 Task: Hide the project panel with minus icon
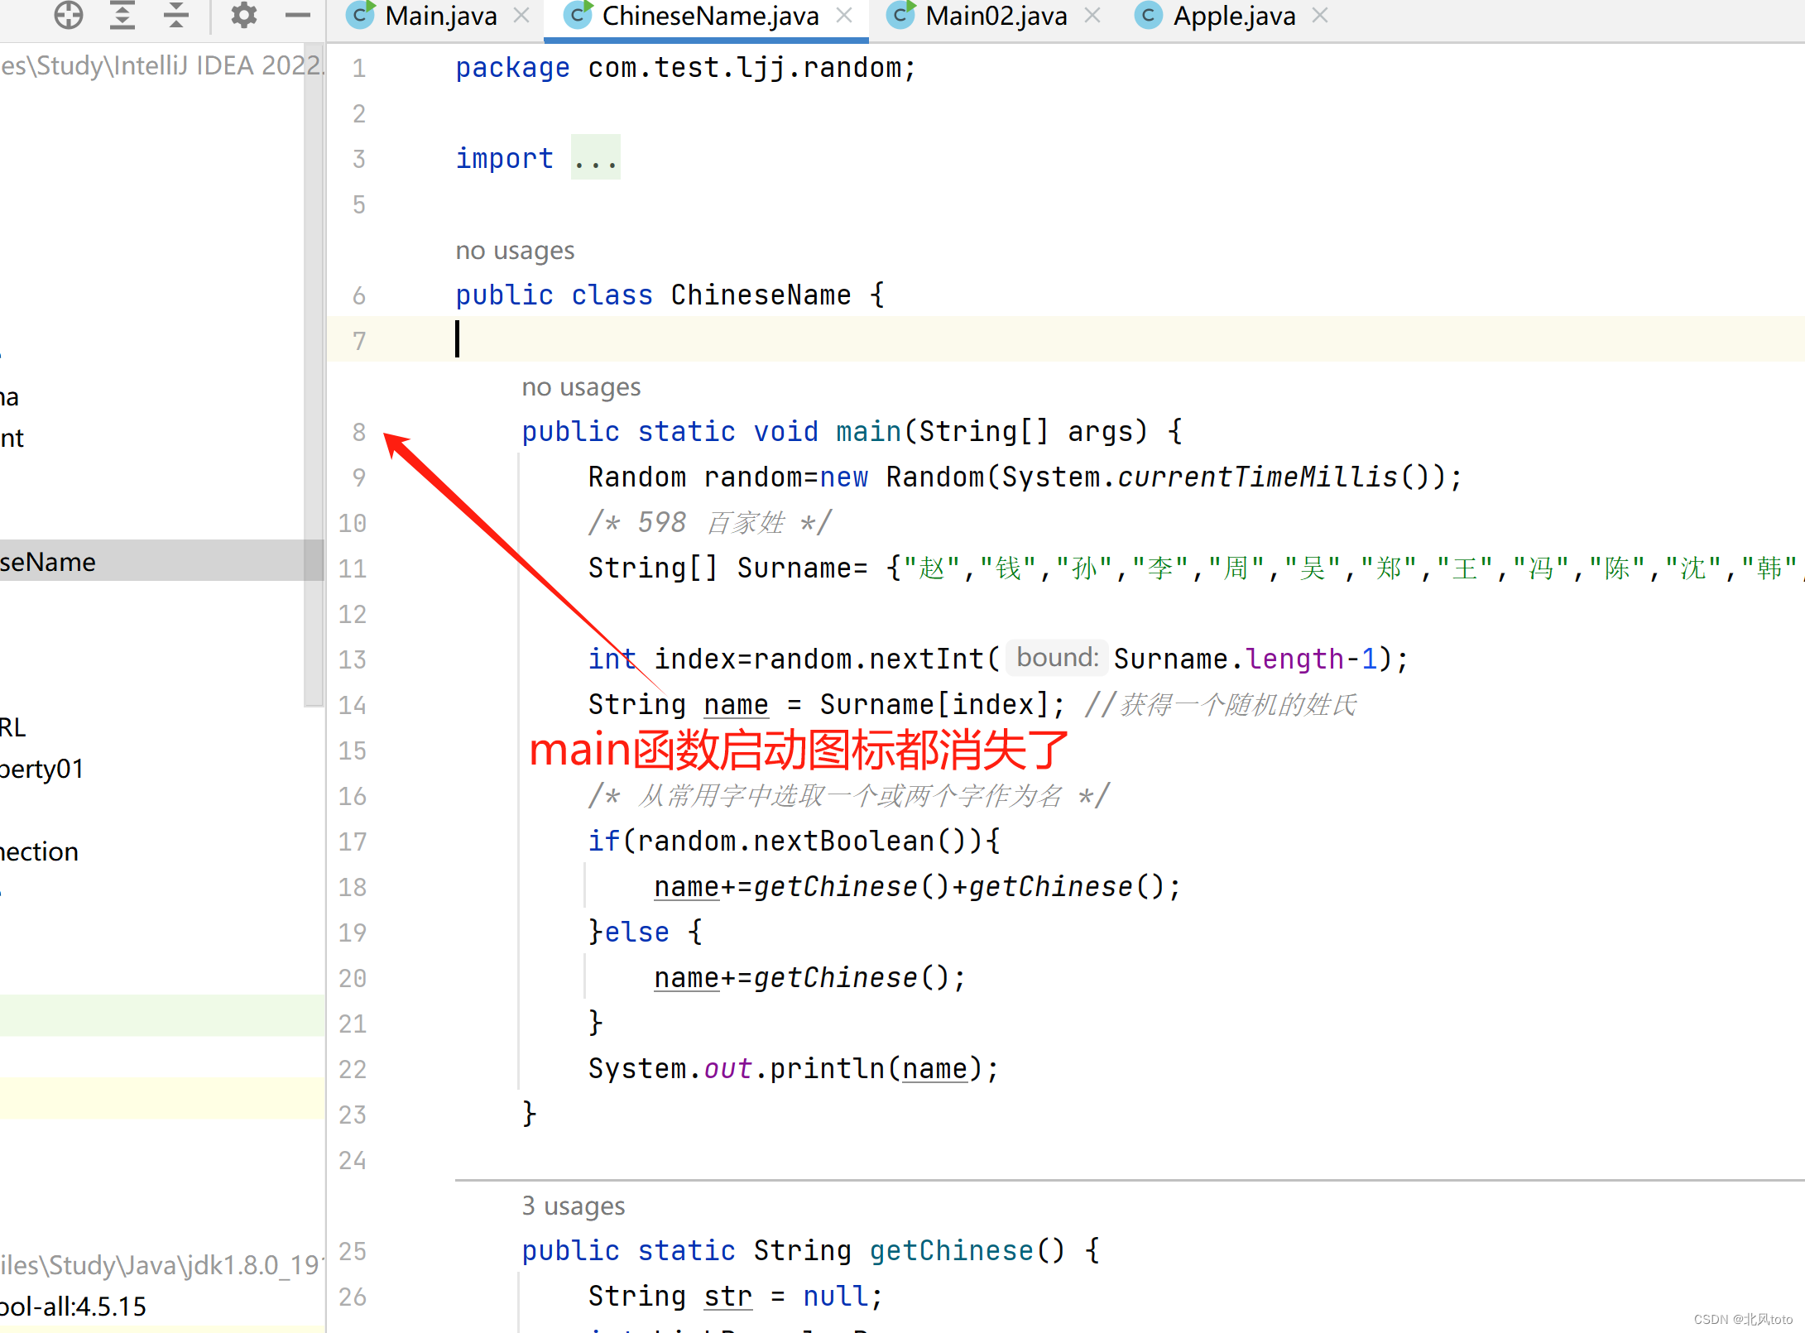click(x=297, y=15)
